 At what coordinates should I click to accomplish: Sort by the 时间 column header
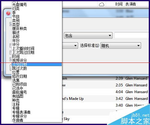[x=119, y=4]
